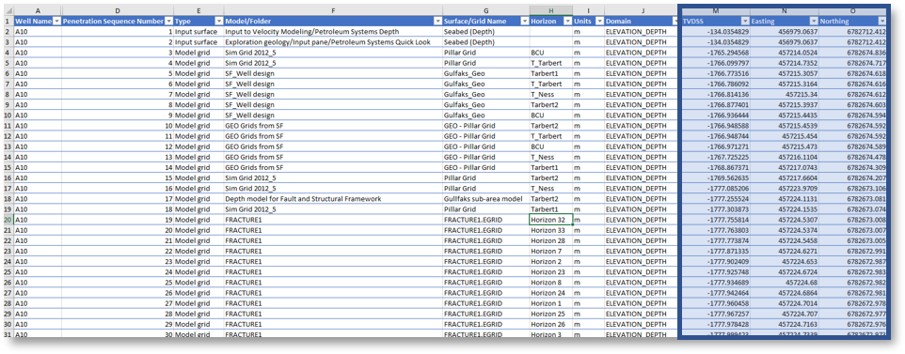Select the 'Horizon 25' cell
This screenshot has height=354, width=905.
click(550, 314)
